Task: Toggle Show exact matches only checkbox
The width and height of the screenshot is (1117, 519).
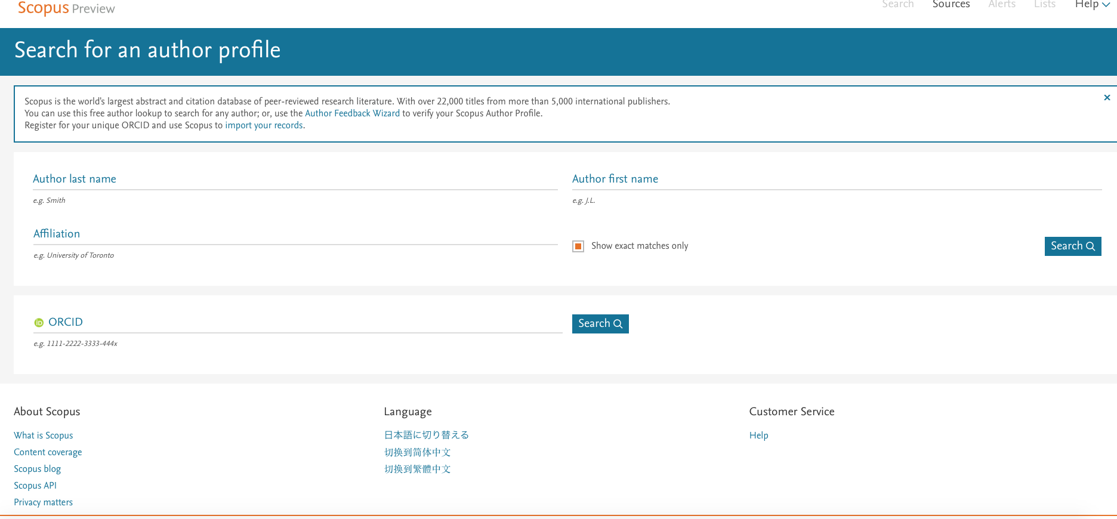Action: 578,246
